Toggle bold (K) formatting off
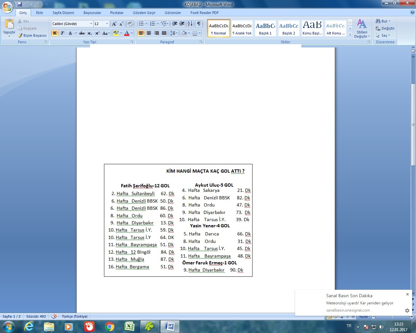Image resolution: width=416 pixels, height=333 pixels. tap(55, 33)
